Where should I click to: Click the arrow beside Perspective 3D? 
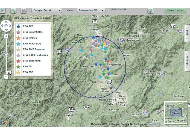point(103,10)
